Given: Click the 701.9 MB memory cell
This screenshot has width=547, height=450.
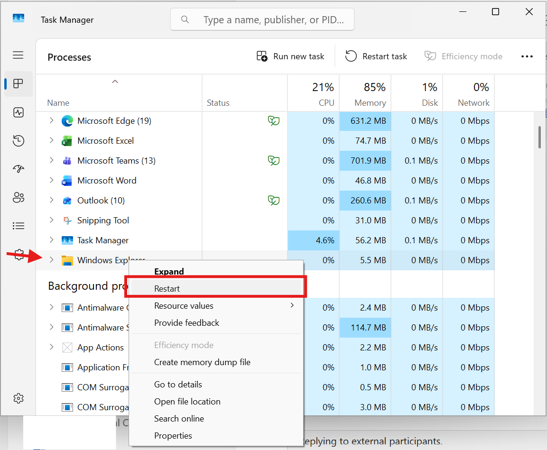Looking at the screenshot, I should 365,161.
